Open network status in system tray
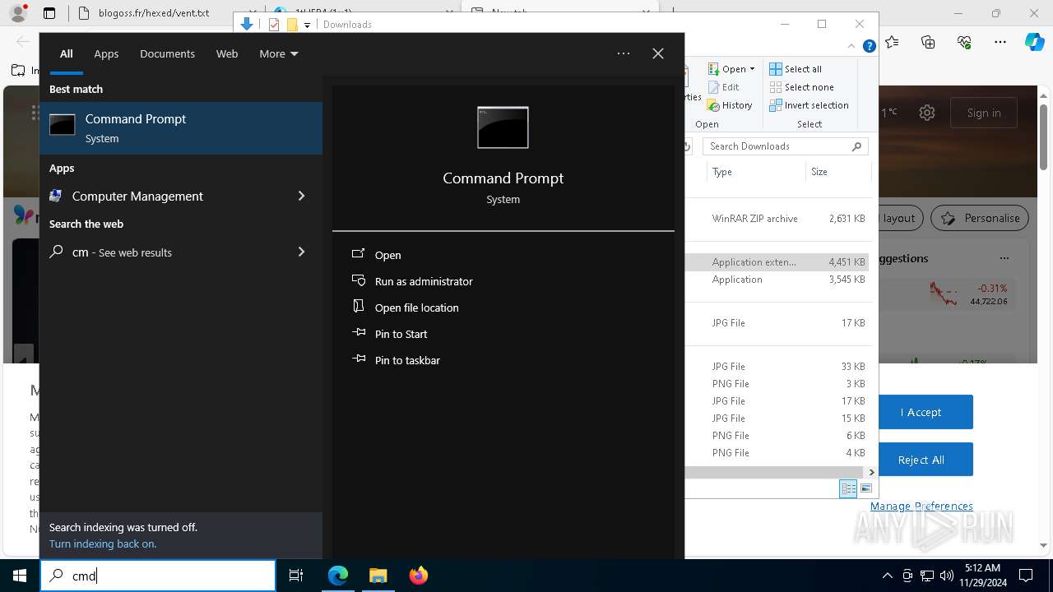1053x592 pixels. click(x=927, y=576)
